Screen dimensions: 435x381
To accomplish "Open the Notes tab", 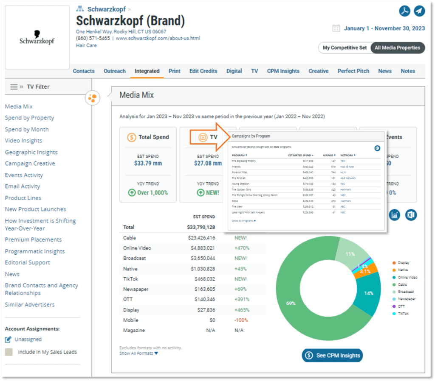I will [x=408, y=71].
